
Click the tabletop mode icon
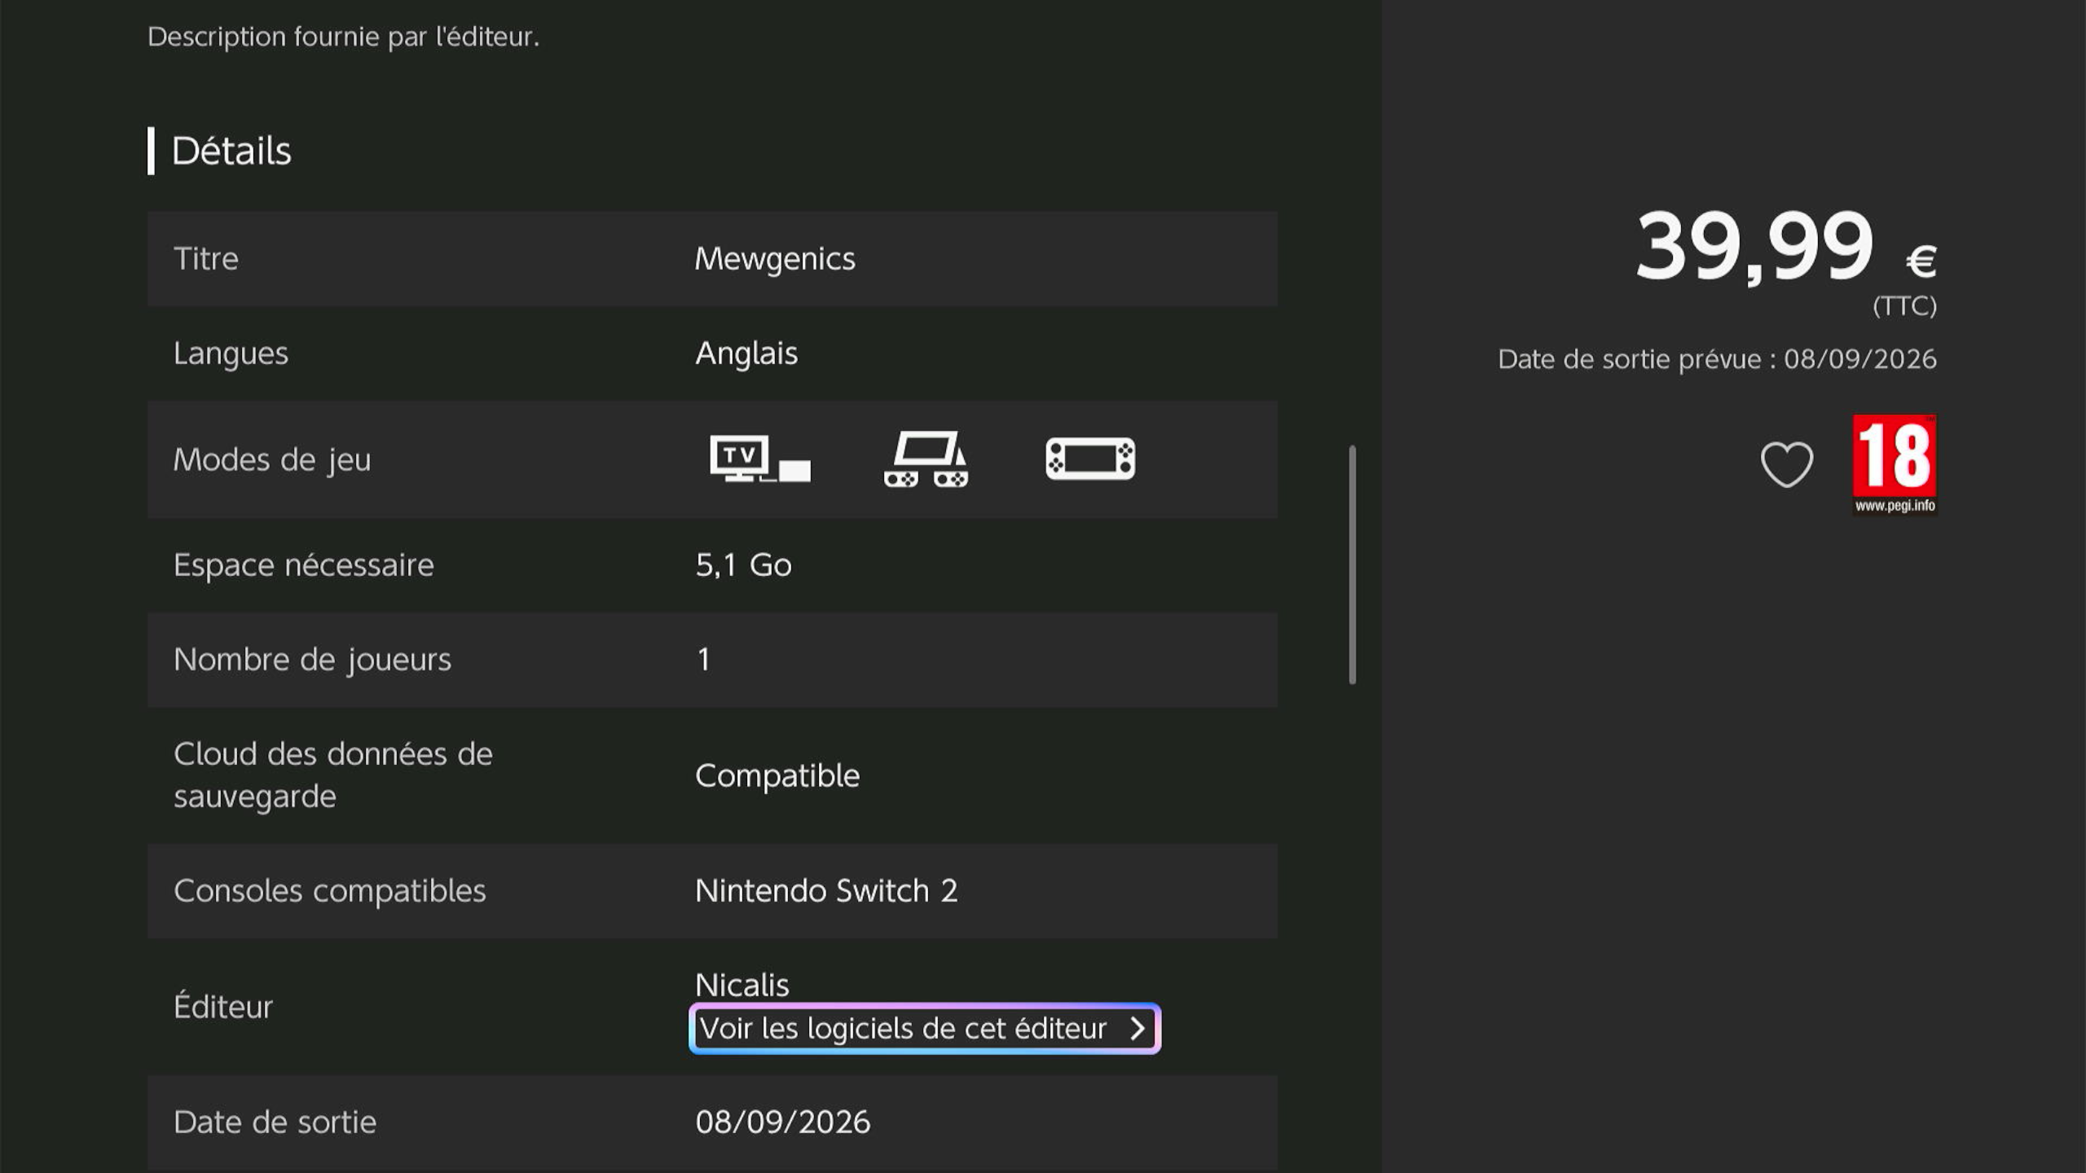[x=926, y=459]
